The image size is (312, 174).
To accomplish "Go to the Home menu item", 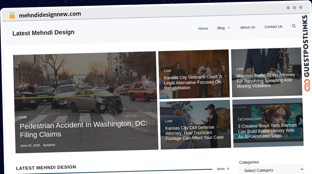I will pyautogui.click(x=203, y=28).
